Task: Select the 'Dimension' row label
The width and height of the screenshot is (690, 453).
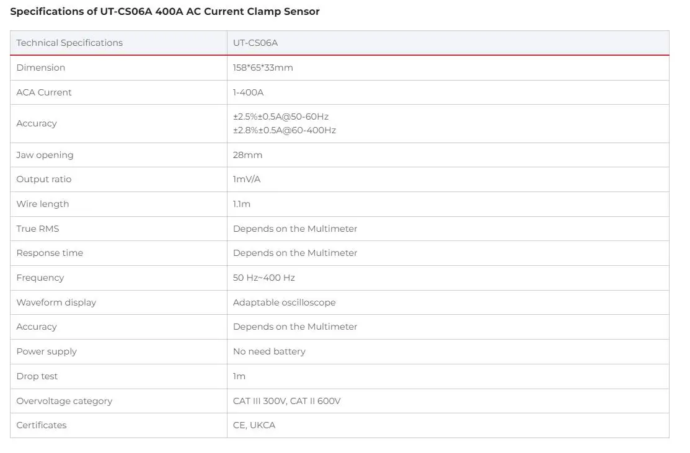Action: 40,68
